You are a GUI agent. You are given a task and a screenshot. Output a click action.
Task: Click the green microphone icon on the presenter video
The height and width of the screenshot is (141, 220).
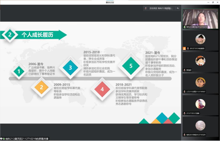[184, 27]
